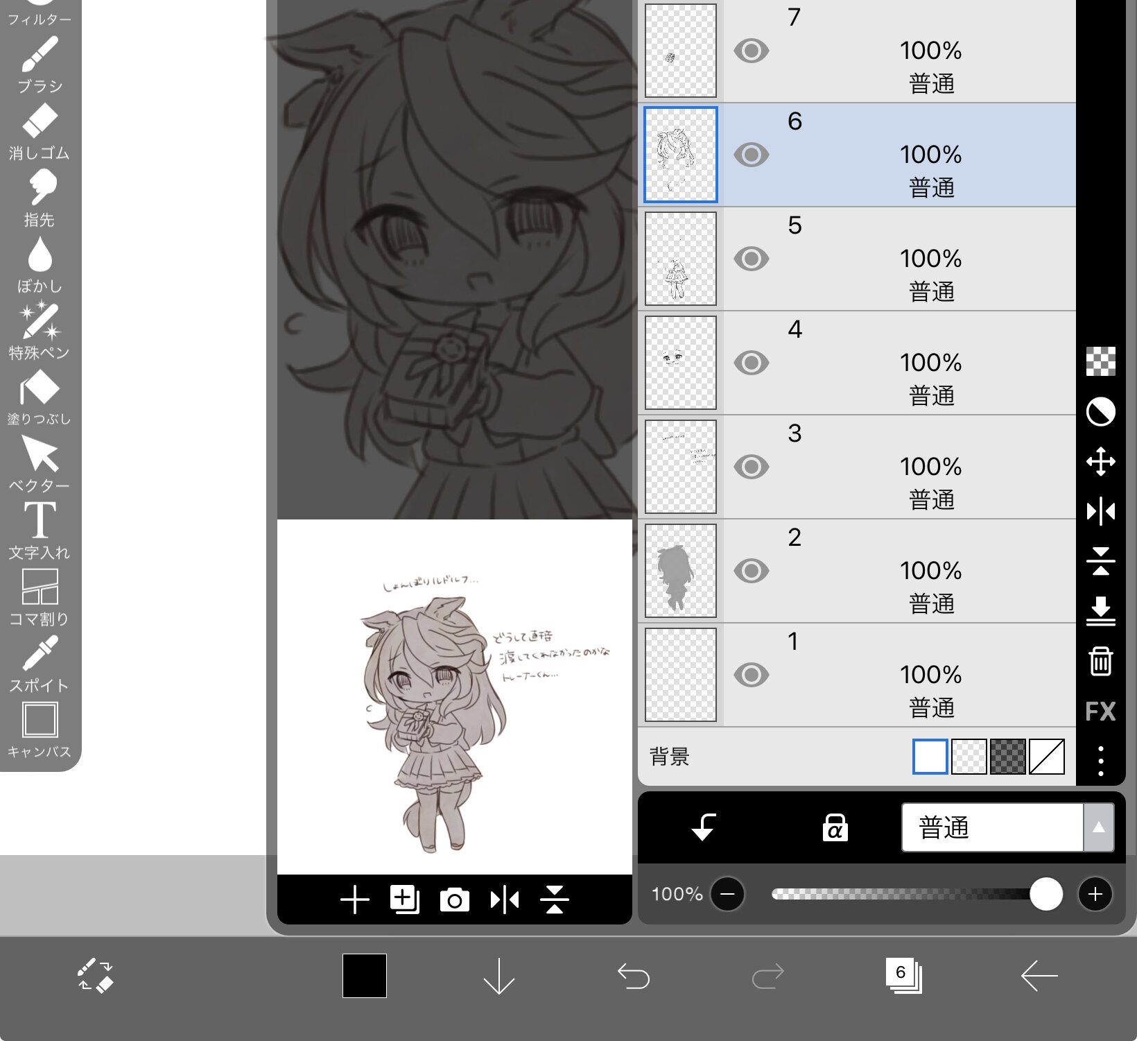The image size is (1137, 1041).
Task: Toggle alpha lock on the layer
Action: (x=835, y=827)
